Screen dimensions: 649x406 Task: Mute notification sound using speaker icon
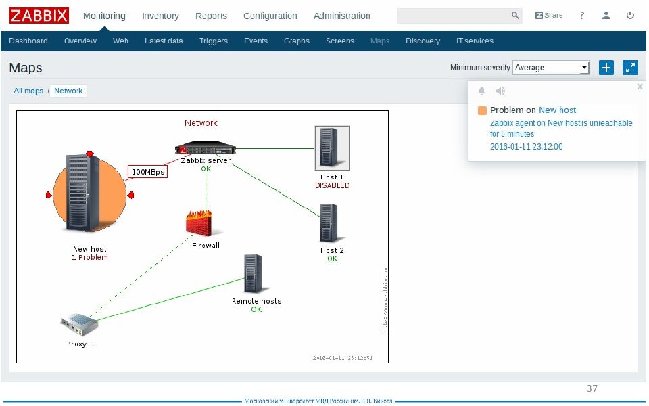[x=500, y=91]
